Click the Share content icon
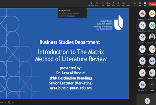This screenshot has height=105, width=156. coord(145,4)
